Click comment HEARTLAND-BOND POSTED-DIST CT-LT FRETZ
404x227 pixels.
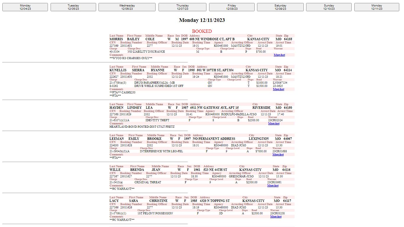(142, 127)
